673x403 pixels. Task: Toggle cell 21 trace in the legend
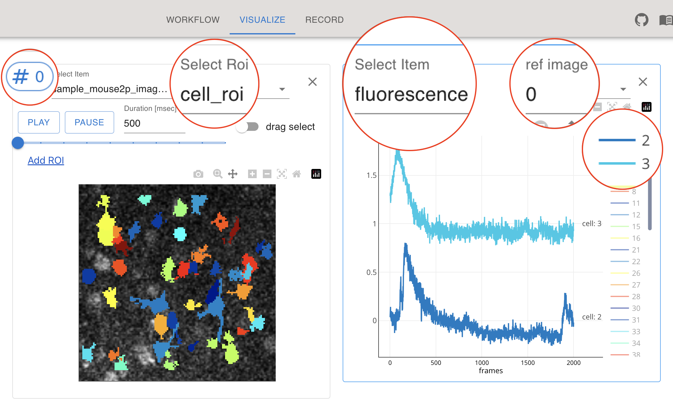pyautogui.click(x=625, y=250)
